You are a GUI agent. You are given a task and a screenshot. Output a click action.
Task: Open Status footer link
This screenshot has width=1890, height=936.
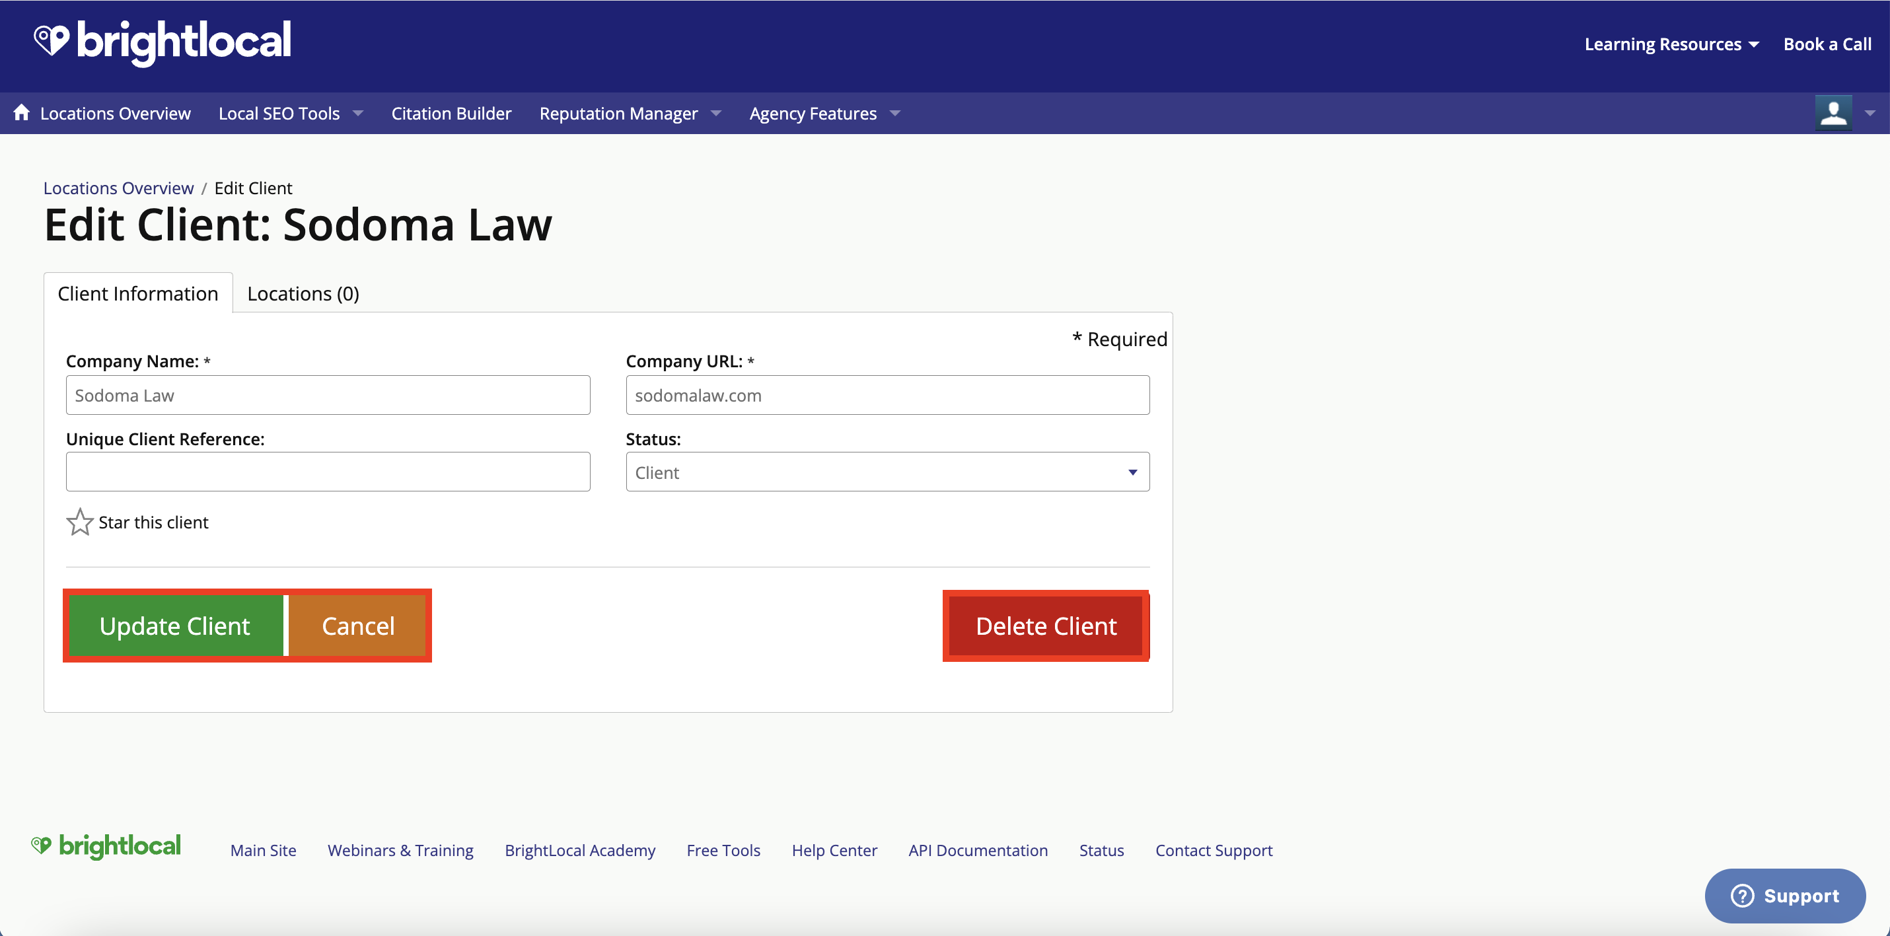coord(1101,850)
